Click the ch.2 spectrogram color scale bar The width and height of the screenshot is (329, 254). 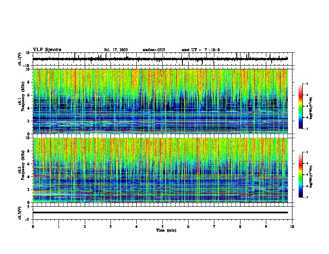point(300,175)
